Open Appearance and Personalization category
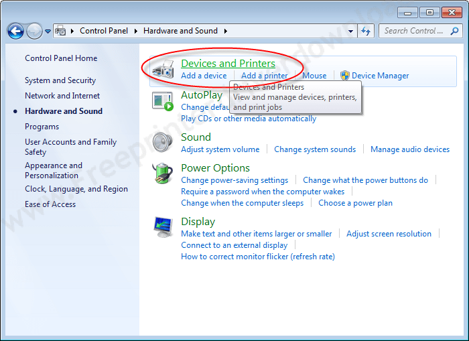 (x=54, y=170)
